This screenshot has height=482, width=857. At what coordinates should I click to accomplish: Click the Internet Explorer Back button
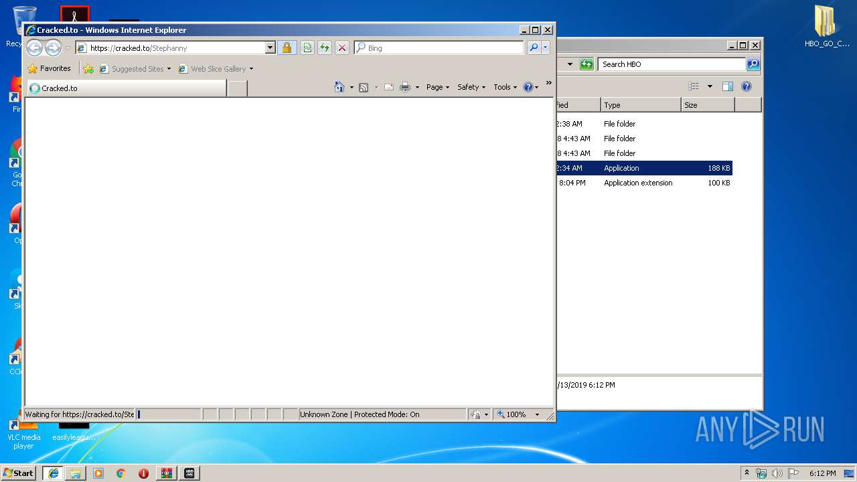(x=34, y=48)
